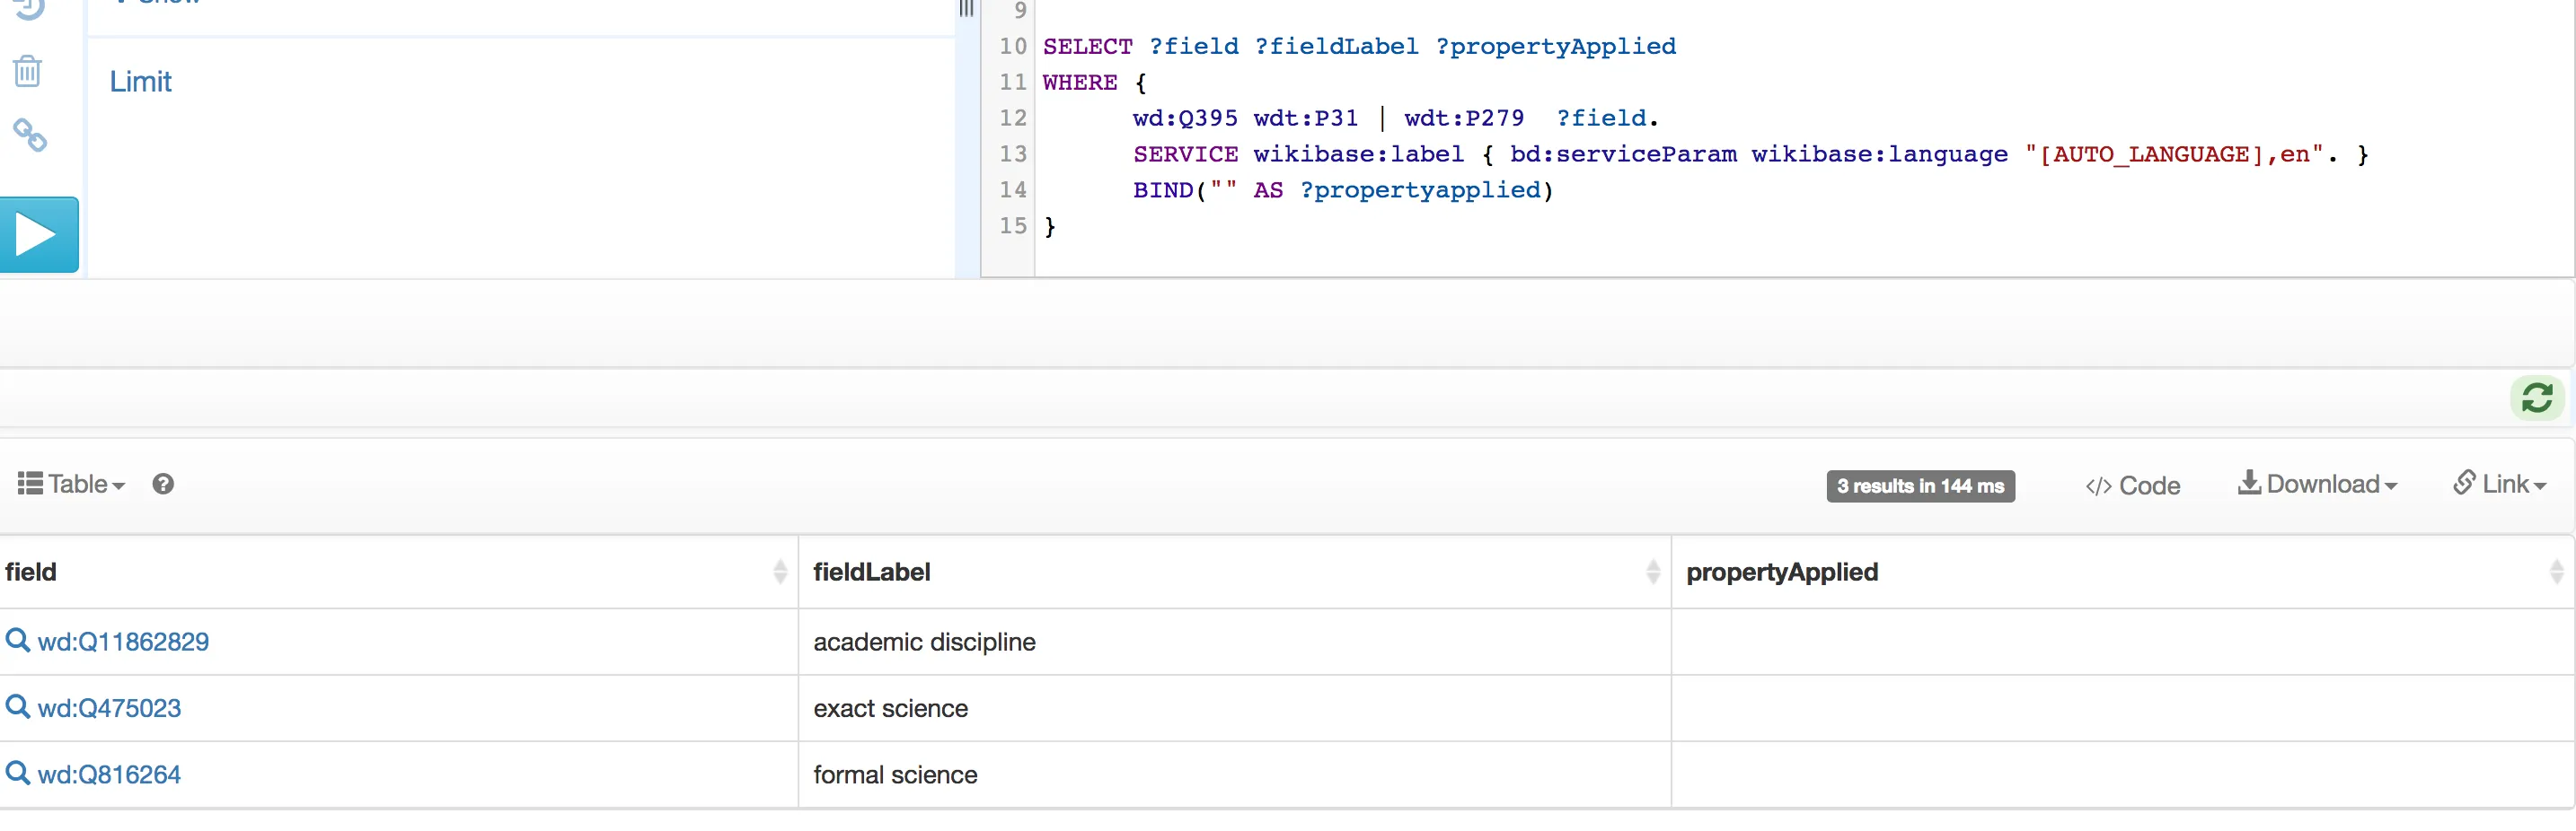Click the trash icon to clear query
This screenshot has width=2576, height=831.
pyautogui.click(x=28, y=72)
